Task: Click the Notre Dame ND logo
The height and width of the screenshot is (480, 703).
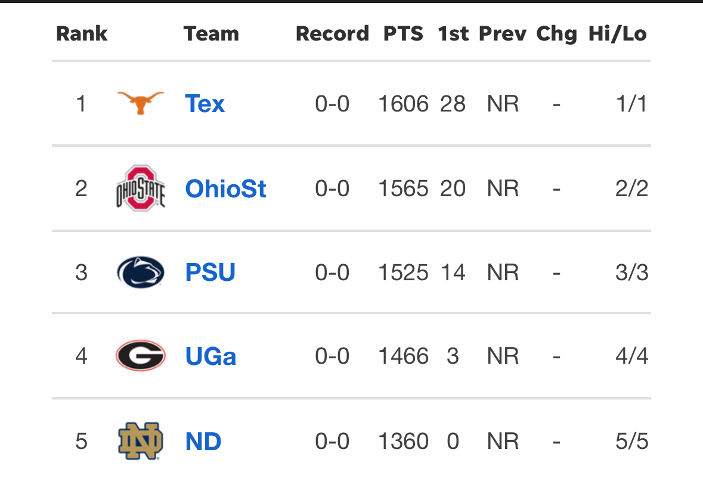Action: [x=140, y=442]
